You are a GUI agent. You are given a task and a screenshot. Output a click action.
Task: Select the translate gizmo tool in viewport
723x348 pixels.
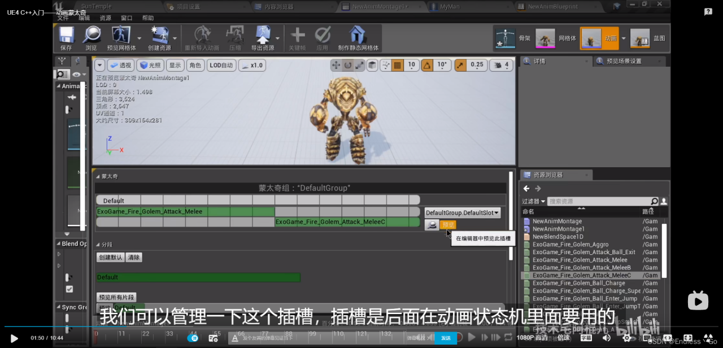pos(336,66)
